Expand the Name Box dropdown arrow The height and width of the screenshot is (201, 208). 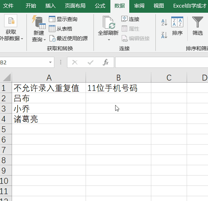tap(51, 62)
